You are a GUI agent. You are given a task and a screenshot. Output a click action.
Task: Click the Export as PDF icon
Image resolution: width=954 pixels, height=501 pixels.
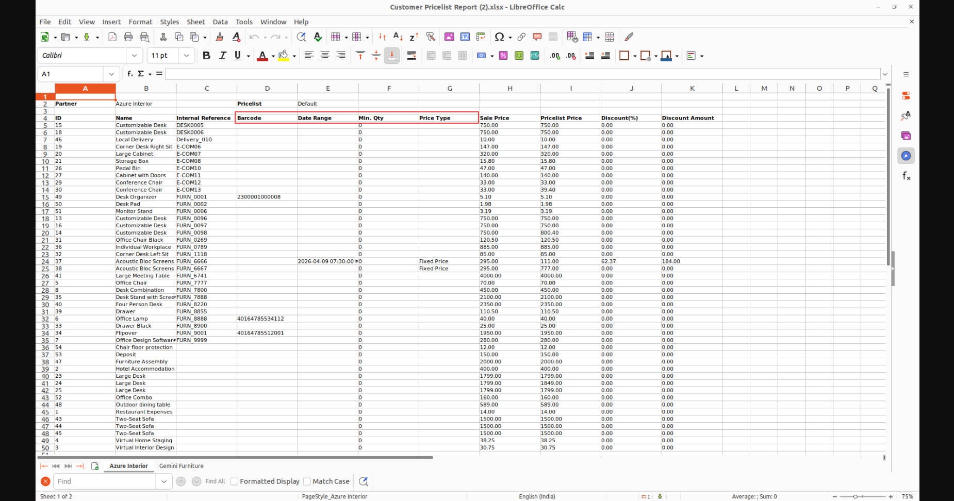pyautogui.click(x=112, y=37)
